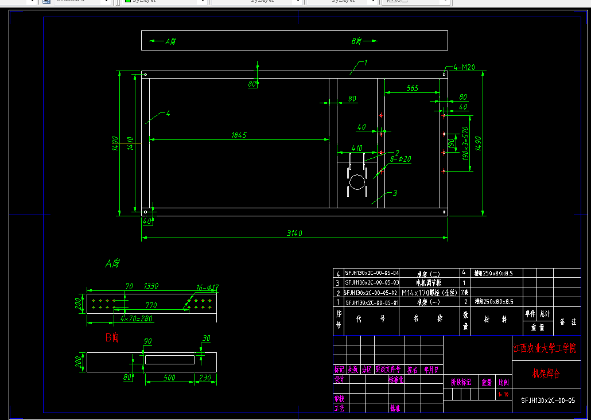
Task: Select the motor circle on the adjustment plate
Action: [x=357, y=182]
